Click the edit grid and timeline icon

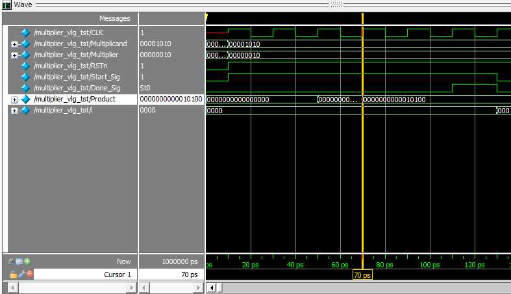pos(19,261)
